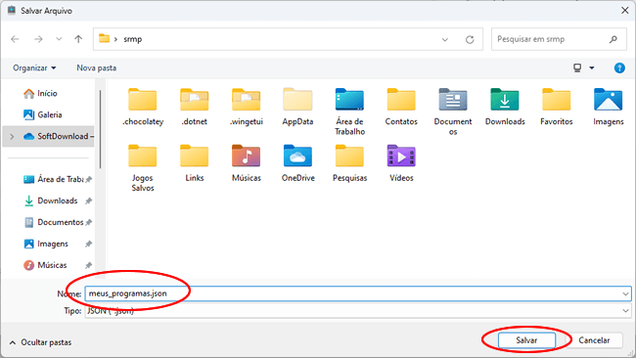The image size is (636, 358).
Task: Open the Documentos folder icon in file list
Action: tap(453, 100)
